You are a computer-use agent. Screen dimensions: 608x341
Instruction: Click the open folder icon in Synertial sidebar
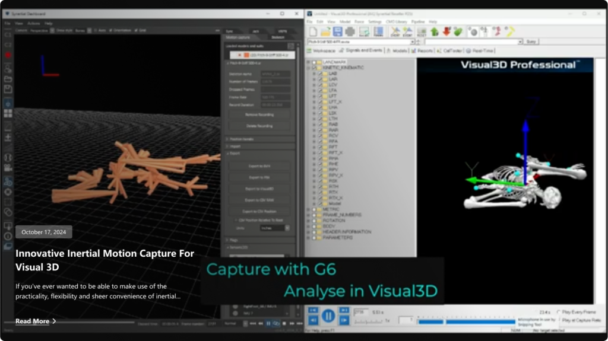pyautogui.click(x=8, y=78)
